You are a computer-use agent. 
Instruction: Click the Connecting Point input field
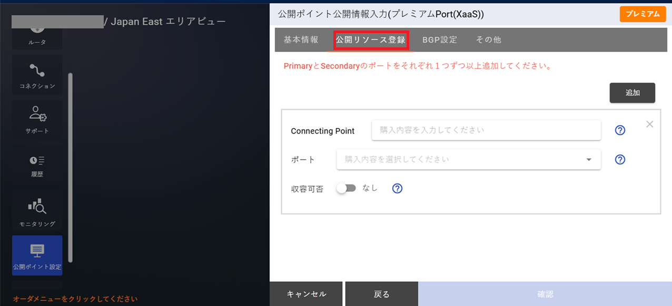[x=486, y=130]
